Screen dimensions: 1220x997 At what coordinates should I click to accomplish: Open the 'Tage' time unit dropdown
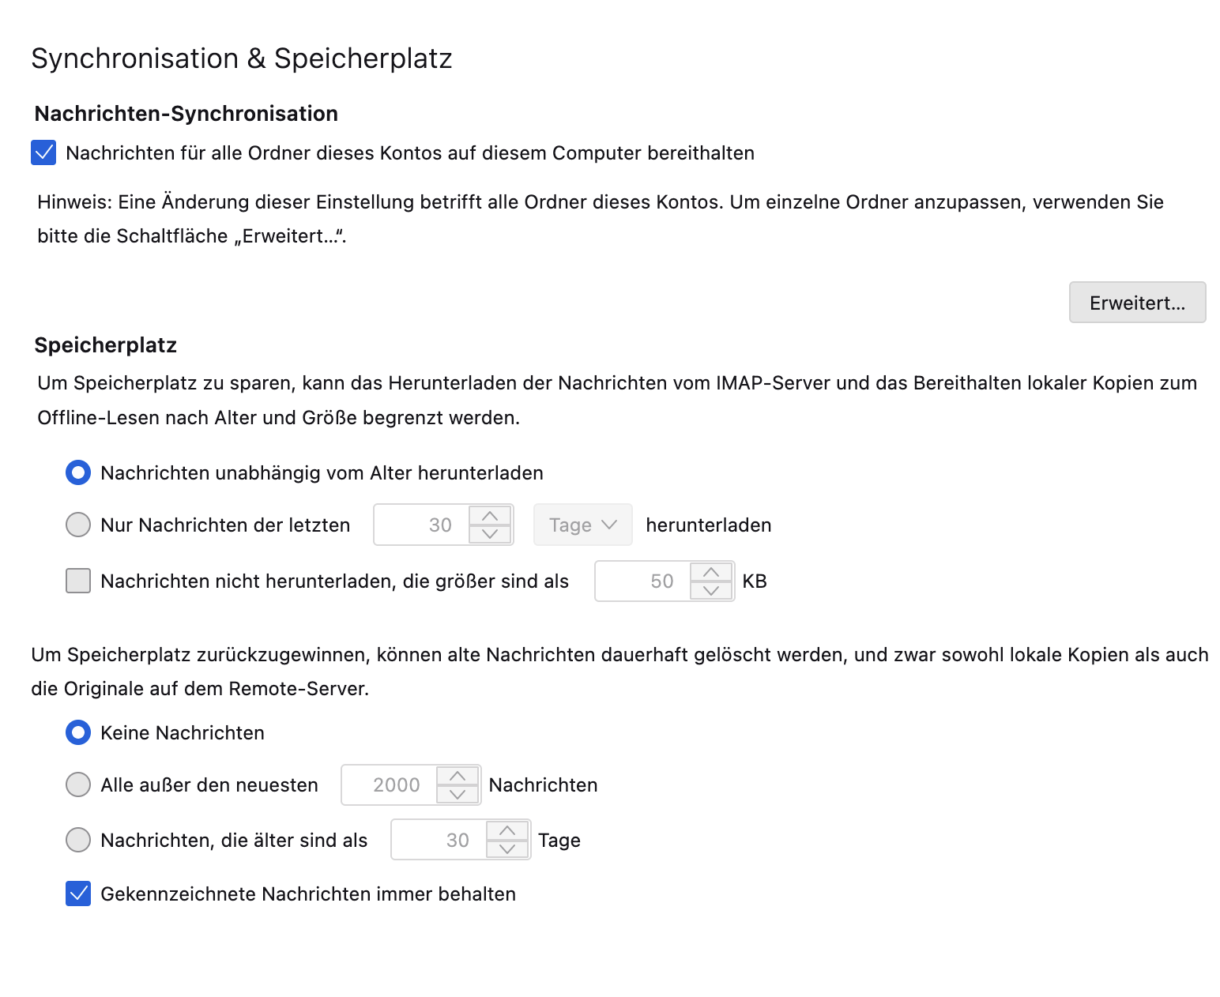click(582, 525)
